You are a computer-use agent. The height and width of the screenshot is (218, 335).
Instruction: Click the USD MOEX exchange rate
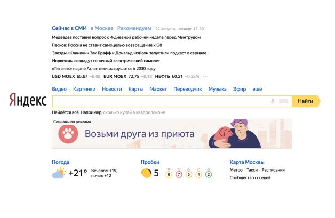tap(69, 76)
